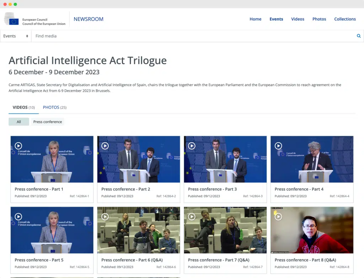Play Part 7 (Q&A) video icon
Screen dimensions: 364x278
[192, 217]
